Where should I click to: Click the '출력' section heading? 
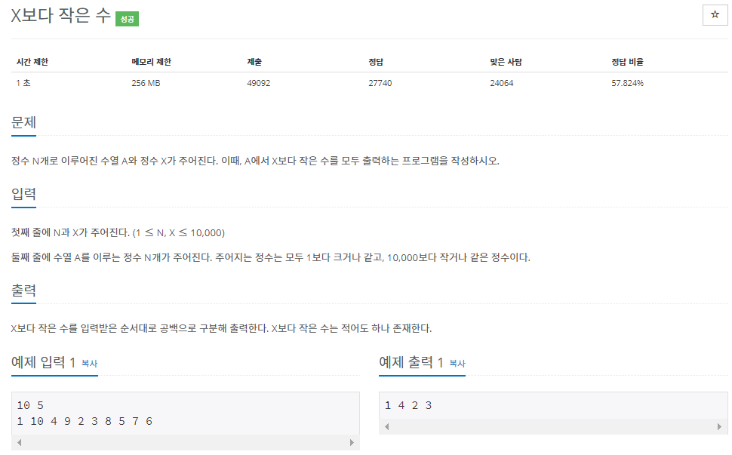point(24,291)
